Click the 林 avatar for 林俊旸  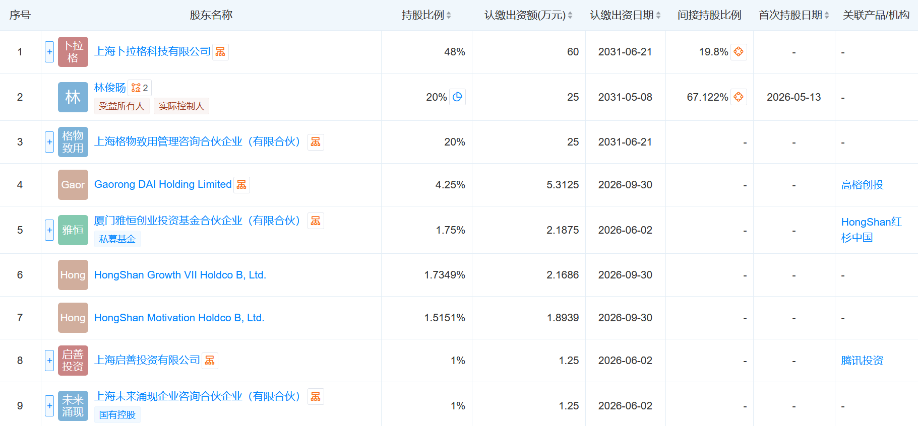[73, 97]
